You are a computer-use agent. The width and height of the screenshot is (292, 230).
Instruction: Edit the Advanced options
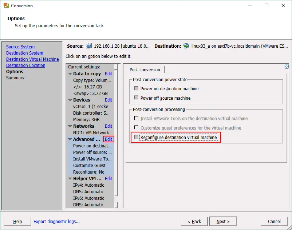tap(108, 139)
